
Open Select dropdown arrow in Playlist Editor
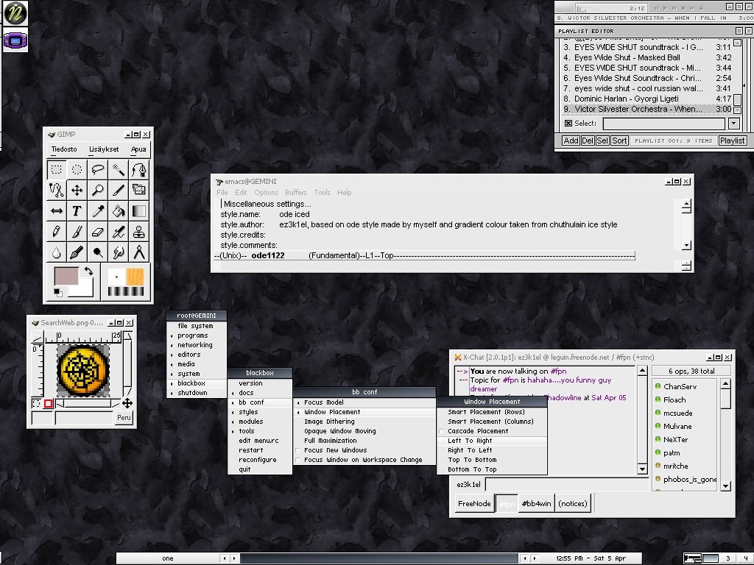pos(734,124)
